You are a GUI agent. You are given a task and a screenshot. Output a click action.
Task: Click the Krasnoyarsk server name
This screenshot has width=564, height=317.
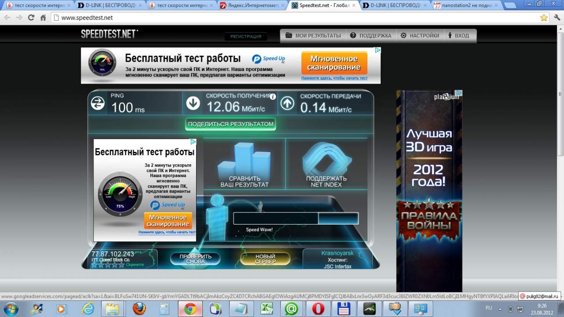pos(338,253)
